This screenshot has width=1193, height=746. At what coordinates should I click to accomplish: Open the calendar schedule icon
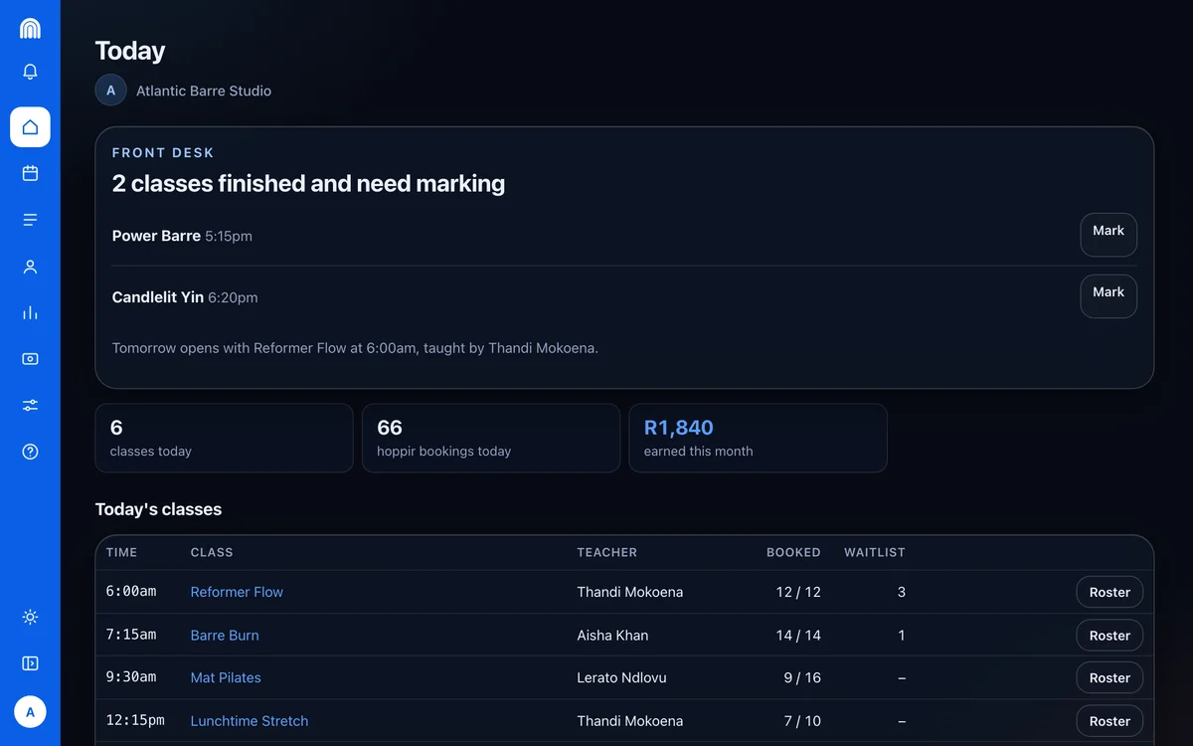pos(30,173)
